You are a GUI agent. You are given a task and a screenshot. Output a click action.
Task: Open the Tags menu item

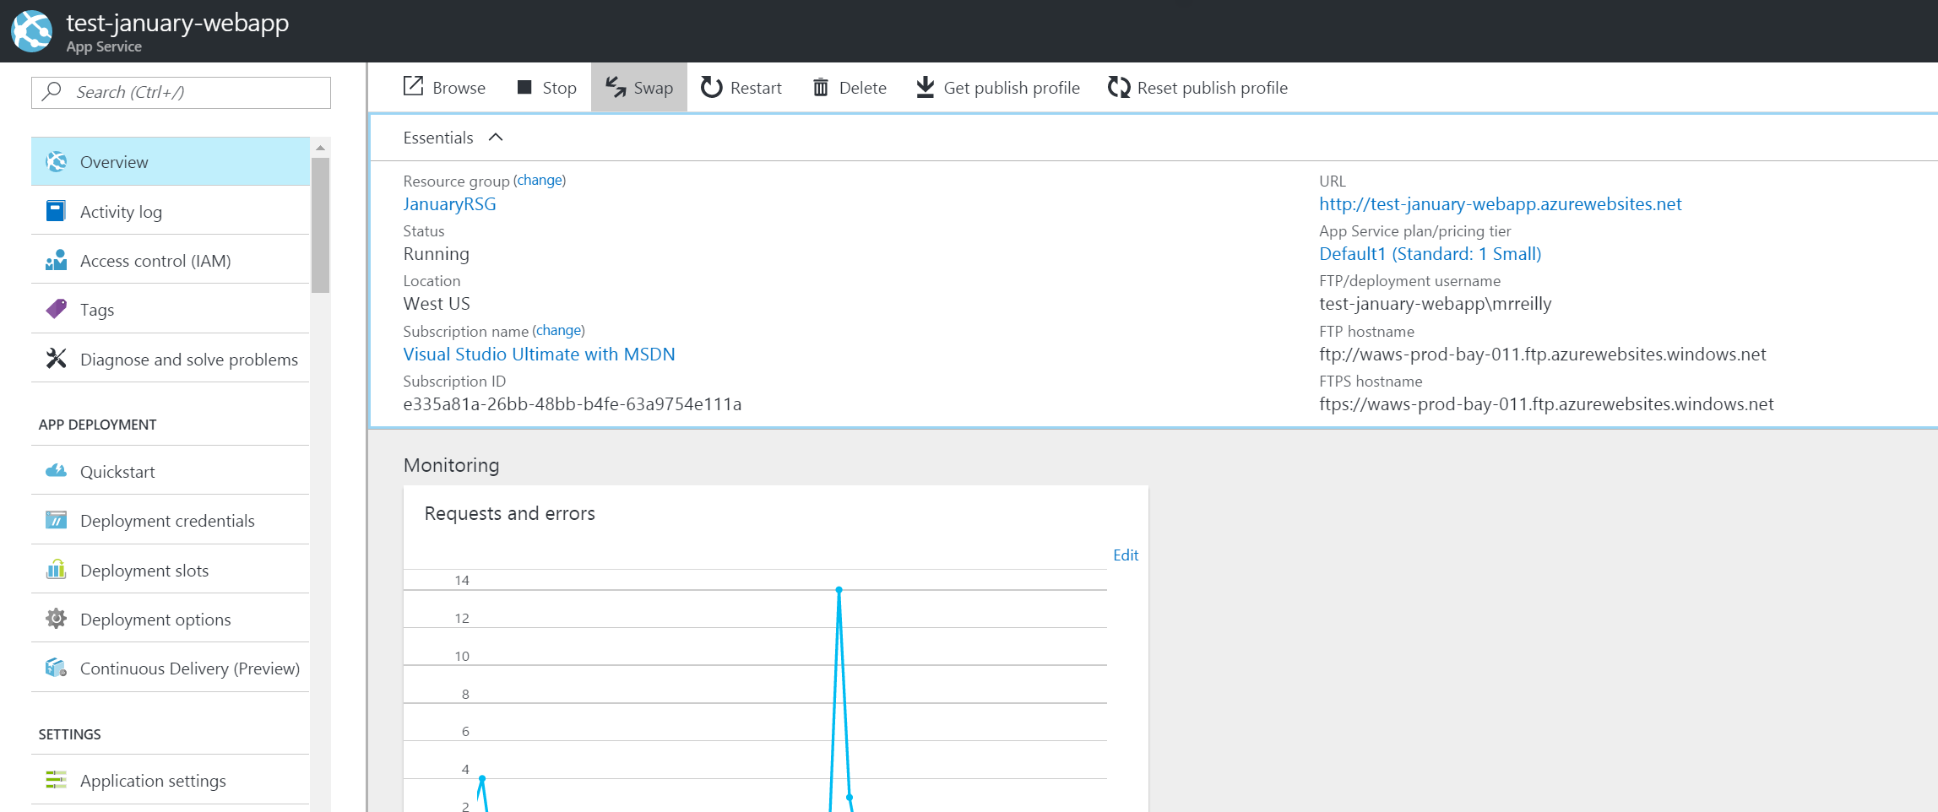pyautogui.click(x=171, y=309)
